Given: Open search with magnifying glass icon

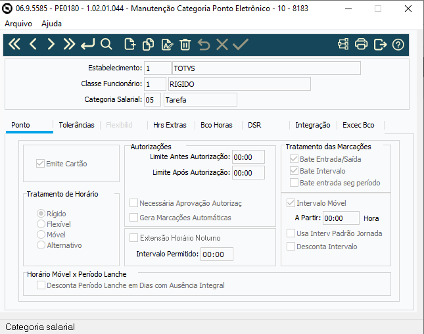Looking at the screenshot, I should click(106, 44).
